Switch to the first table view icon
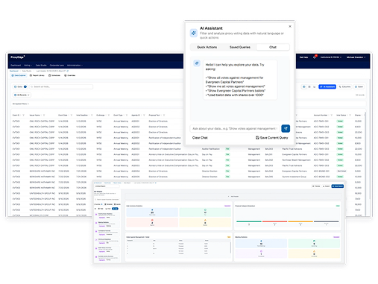The image size is (378, 284). click(304, 86)
